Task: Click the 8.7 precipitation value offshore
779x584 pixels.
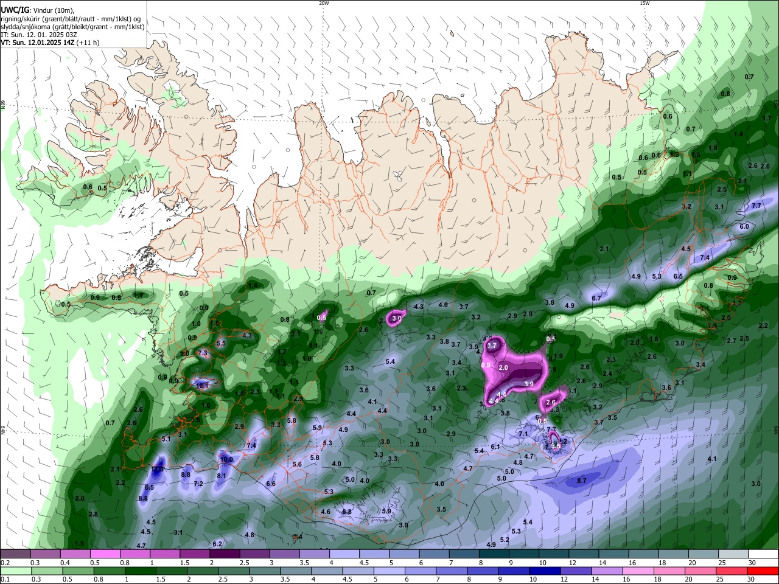Action: click(x=582, y=481)
